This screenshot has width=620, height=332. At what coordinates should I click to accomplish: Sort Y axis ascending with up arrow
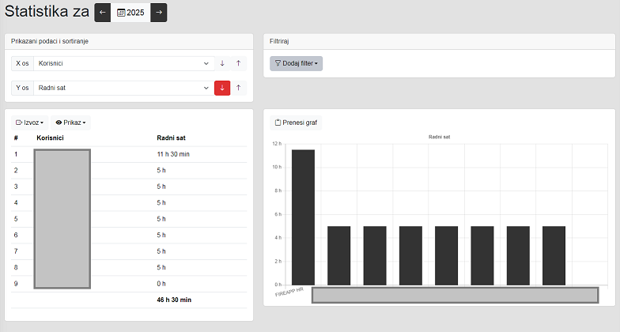pyautogui.click(x=238, y=88)
